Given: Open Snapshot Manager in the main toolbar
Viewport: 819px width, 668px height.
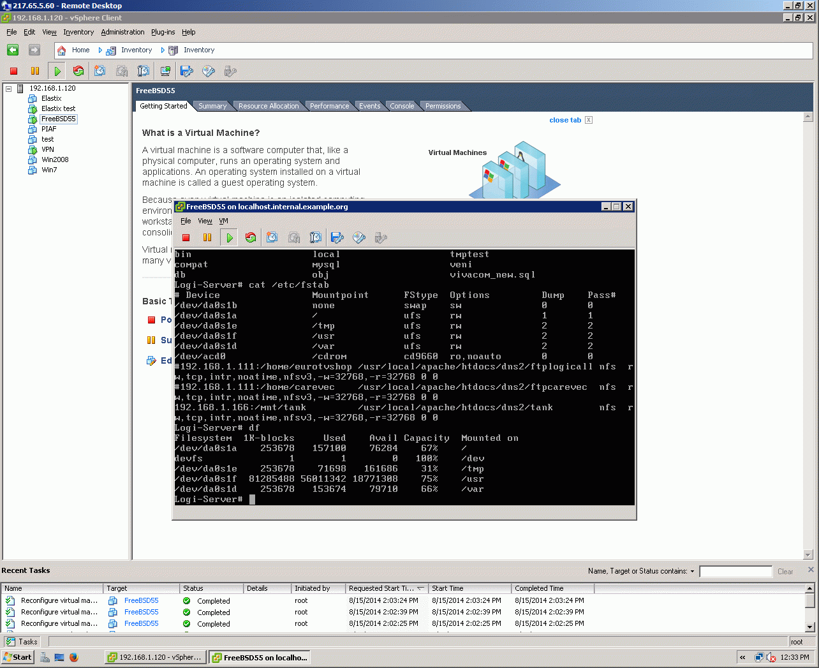Looking at the screenshot, I should coord(144,71).
